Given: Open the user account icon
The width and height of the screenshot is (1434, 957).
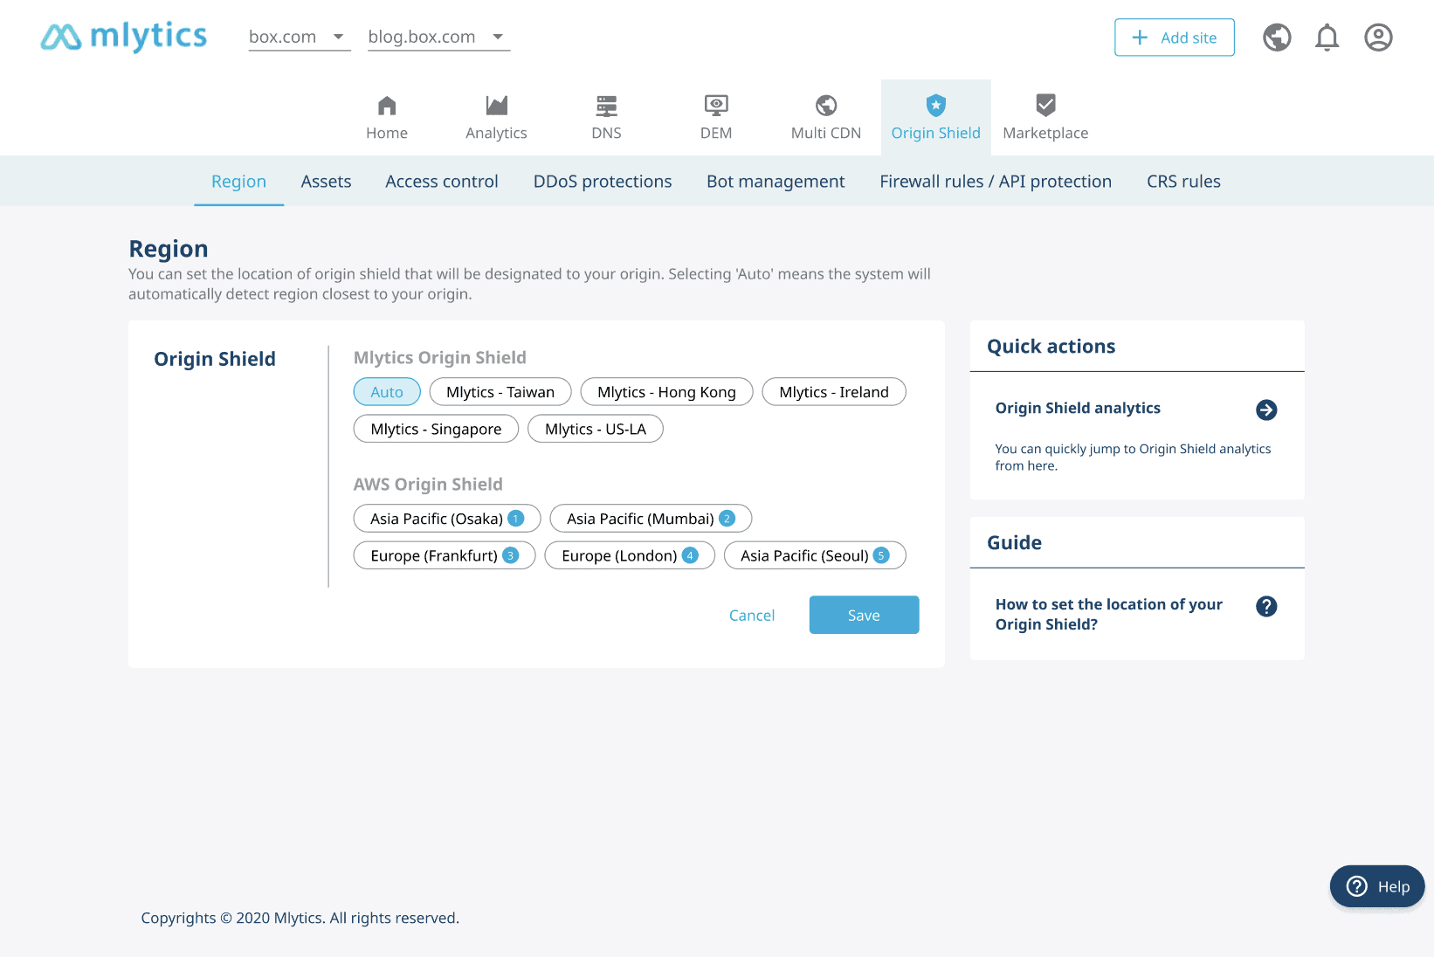Looking at the screenshot, I should [x=1378, y=38].
